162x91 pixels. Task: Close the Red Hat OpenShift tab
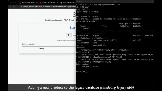[57, 3]
